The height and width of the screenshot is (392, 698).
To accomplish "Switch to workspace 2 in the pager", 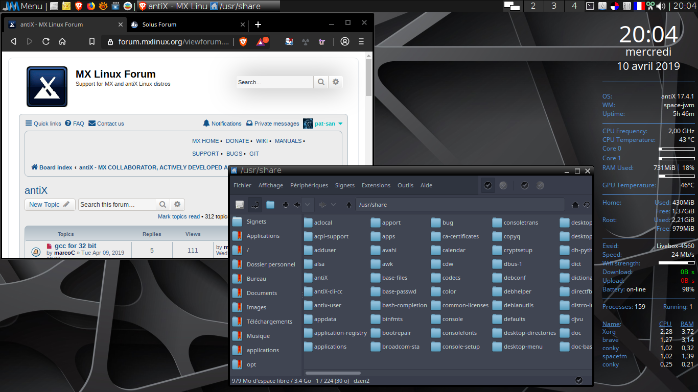I will [x=533, y=6].
